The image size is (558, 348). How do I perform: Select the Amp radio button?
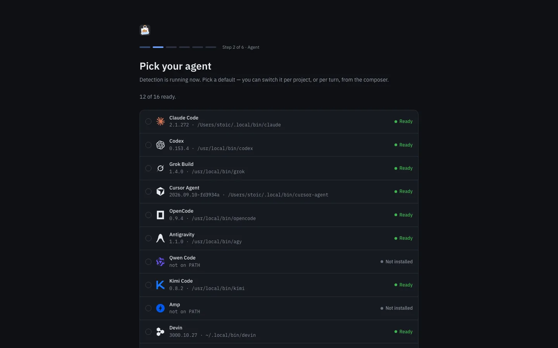pyautogui.click(x=148, y=308)
